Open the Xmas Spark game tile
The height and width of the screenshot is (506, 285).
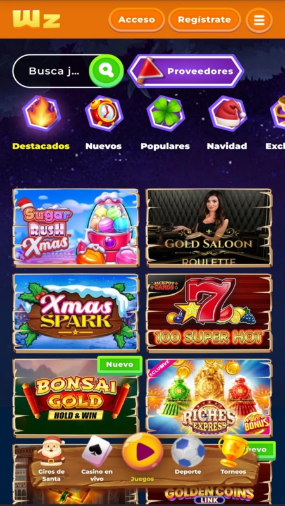click(x=76, y=312)
